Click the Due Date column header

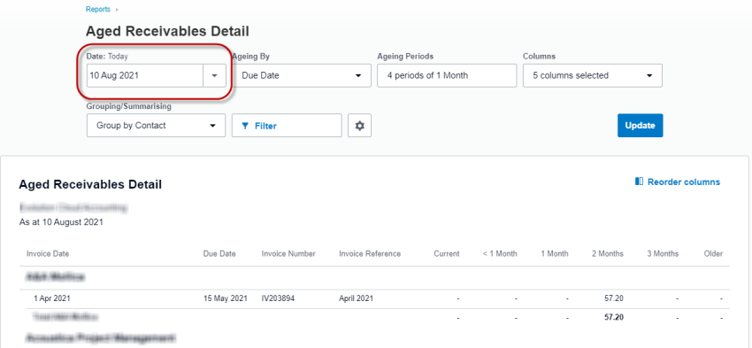pos(219,253)
